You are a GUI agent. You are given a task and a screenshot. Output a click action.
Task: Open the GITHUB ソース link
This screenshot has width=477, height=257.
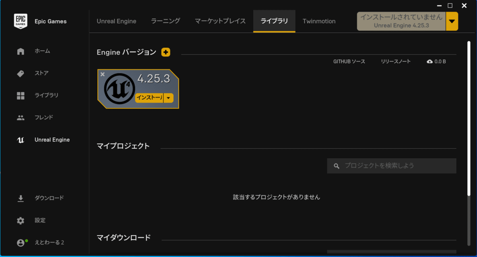pyautogui.click(x=350, y=61)
